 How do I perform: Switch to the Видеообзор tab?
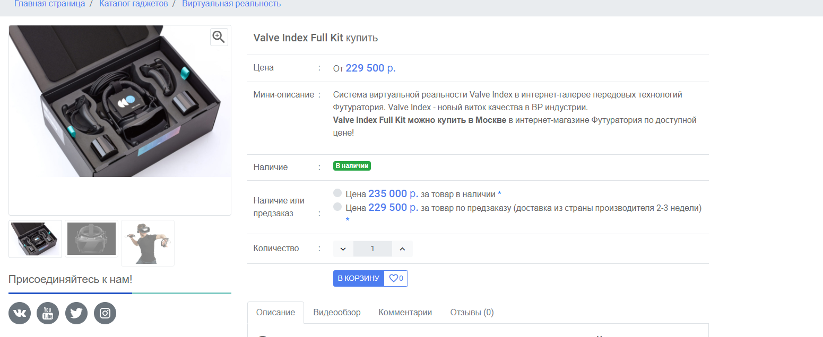pyautogui.click(x=337, y=313)
